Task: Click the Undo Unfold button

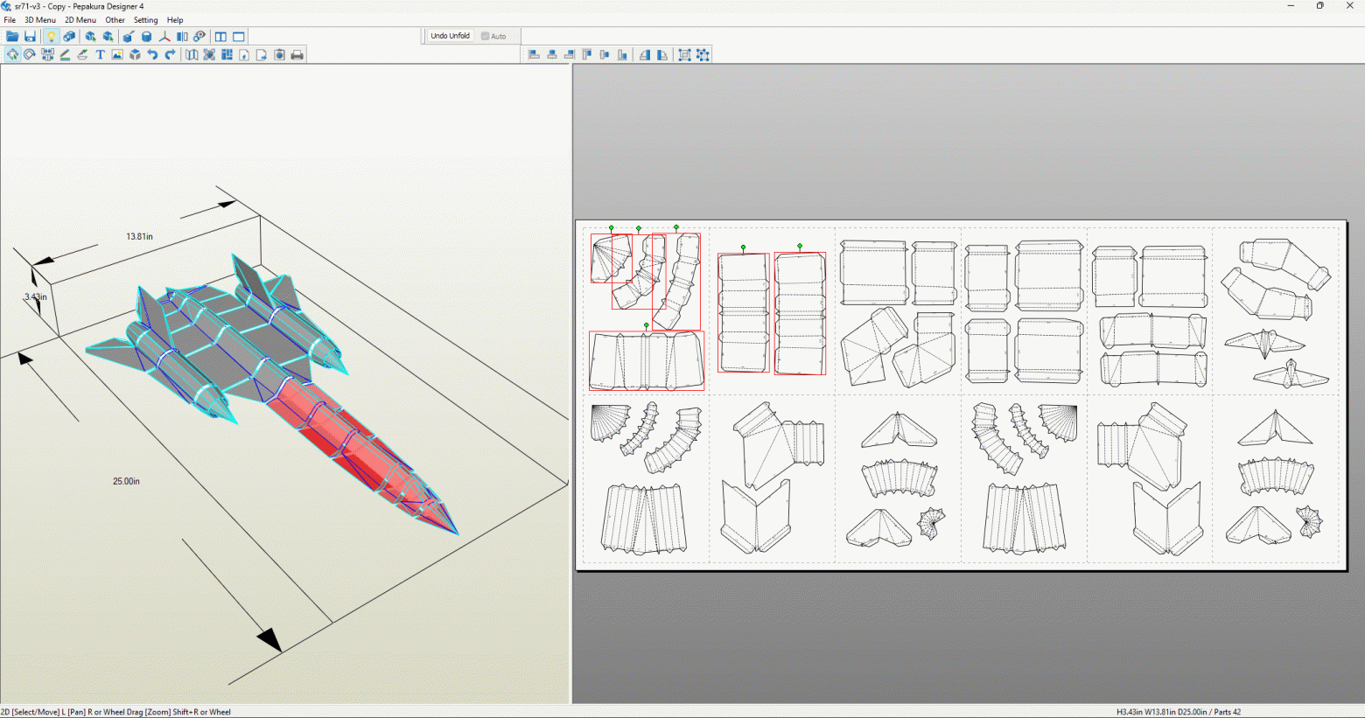Action: [449, 36]
